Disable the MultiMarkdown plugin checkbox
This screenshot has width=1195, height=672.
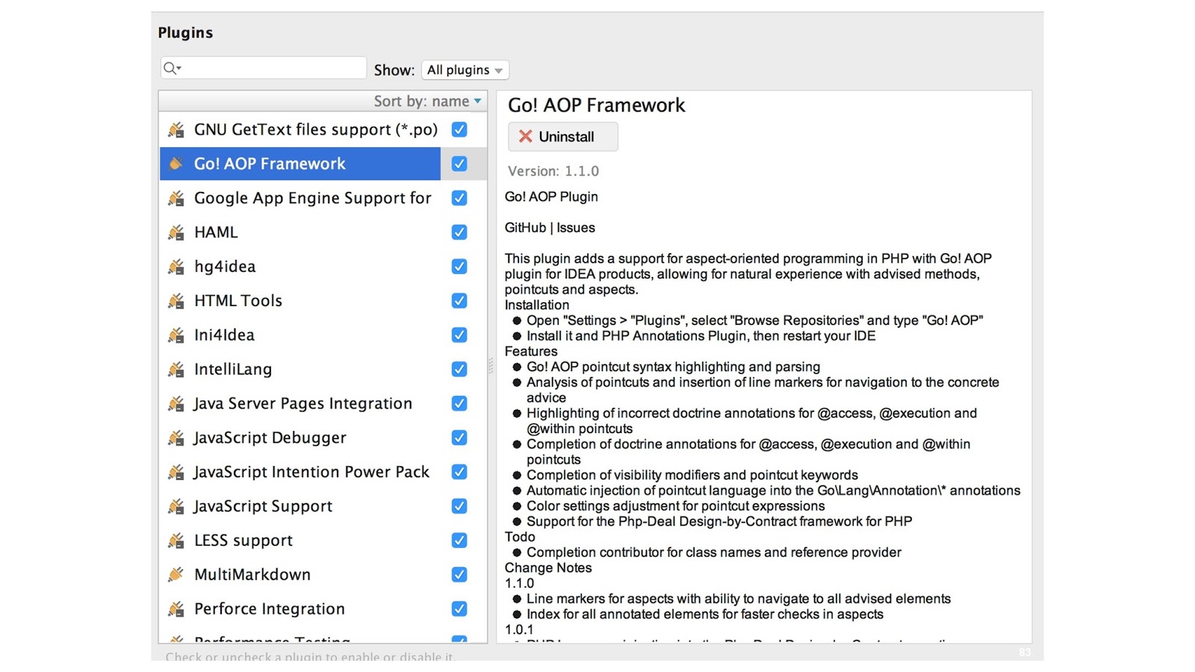click(x=459, y=575)
